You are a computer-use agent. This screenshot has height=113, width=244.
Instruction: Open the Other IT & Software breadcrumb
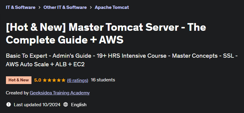pyautogui.click(x=65, y=7)
